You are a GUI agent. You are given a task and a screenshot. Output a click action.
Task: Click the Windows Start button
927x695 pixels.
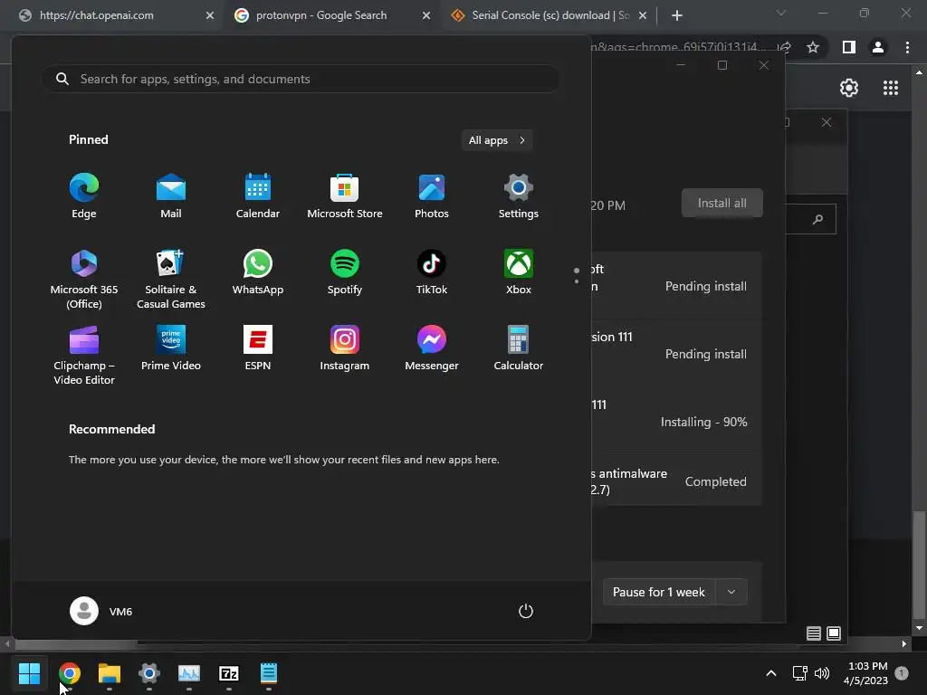tap(29, 672)
